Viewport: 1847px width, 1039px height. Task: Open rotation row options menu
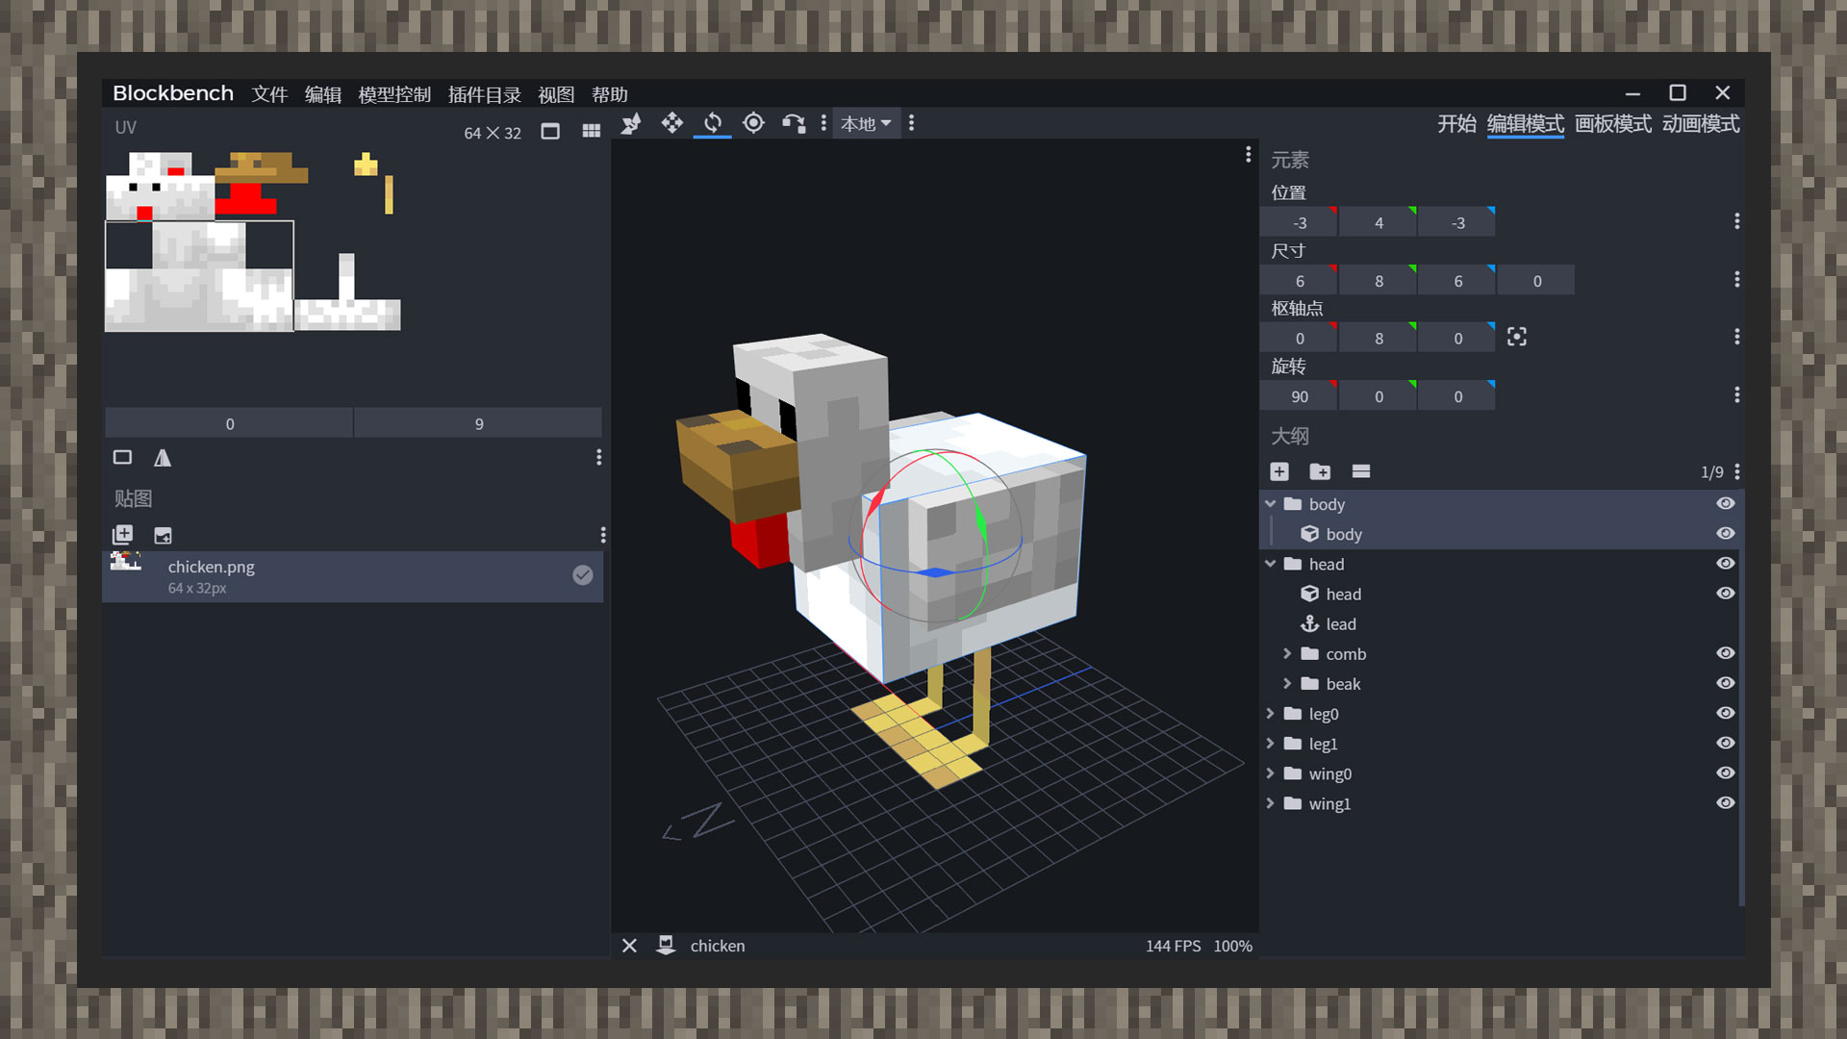tap(1736, 394)
